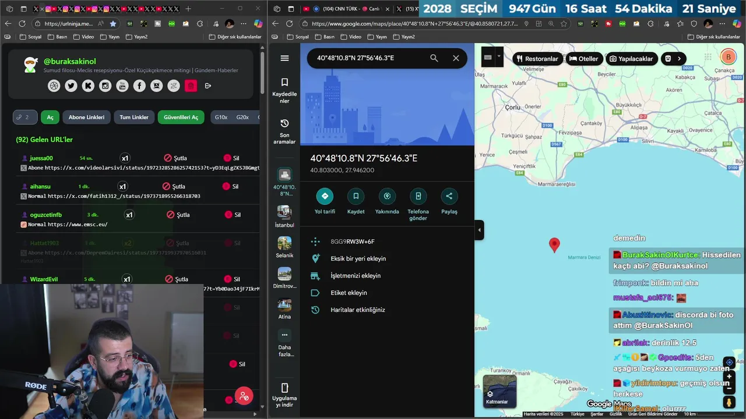
Task: Click the logout icon in urlninja
Action: click(x=208, y=86)
